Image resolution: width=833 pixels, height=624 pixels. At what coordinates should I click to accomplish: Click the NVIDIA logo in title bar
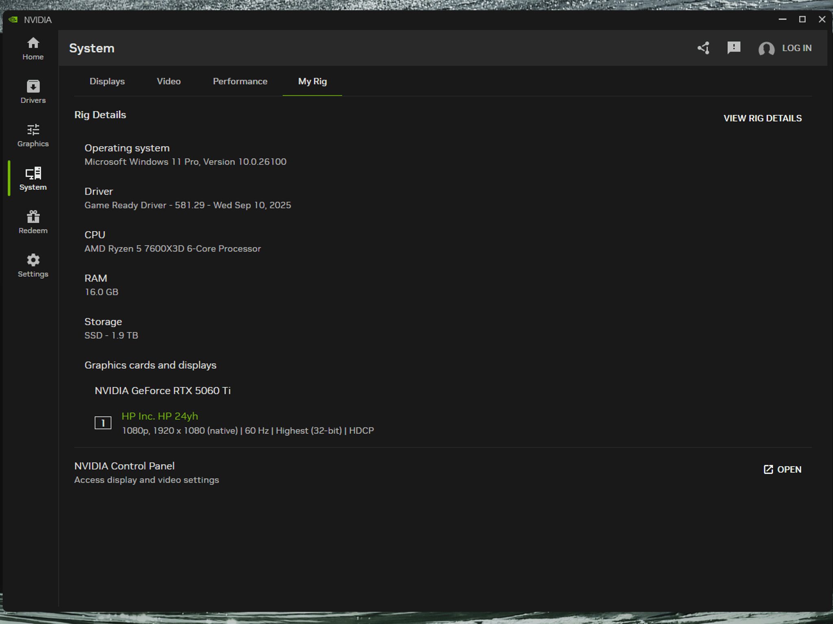point(13,19)
